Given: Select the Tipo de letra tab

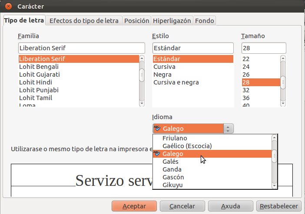Looking at the screenshot, I should [x=24, y=20].
